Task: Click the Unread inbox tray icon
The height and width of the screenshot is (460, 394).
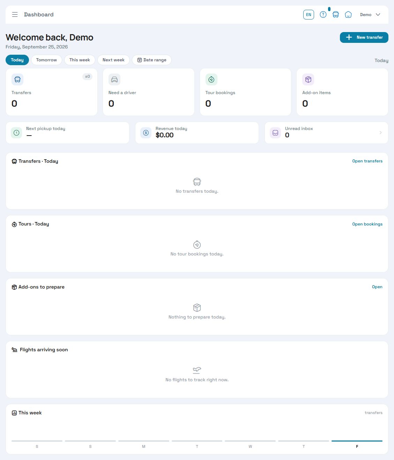Action: [275, 133]
